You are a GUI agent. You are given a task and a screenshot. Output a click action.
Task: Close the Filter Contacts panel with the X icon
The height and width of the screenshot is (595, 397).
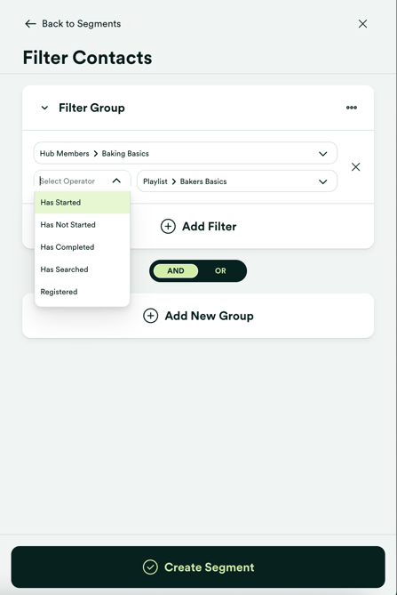(362, 24)
